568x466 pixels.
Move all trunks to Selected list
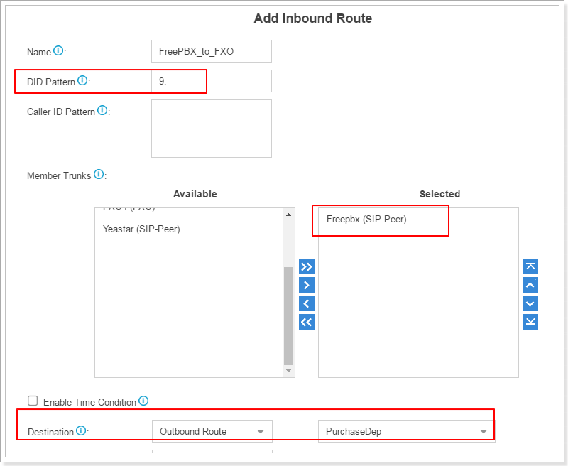click(307, 267)
